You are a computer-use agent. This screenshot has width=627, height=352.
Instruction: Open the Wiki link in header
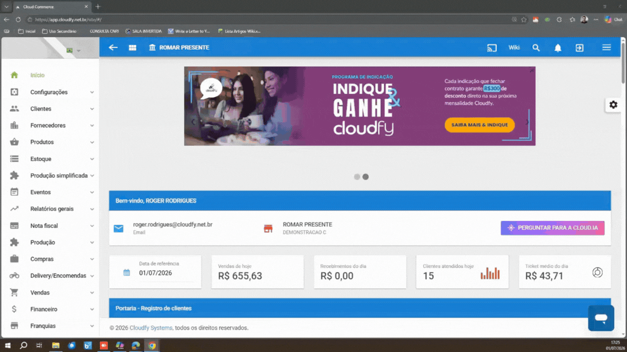514,47
